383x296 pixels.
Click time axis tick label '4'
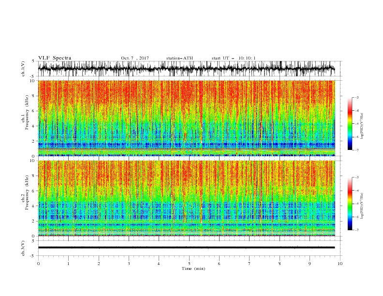coord(159,264)
